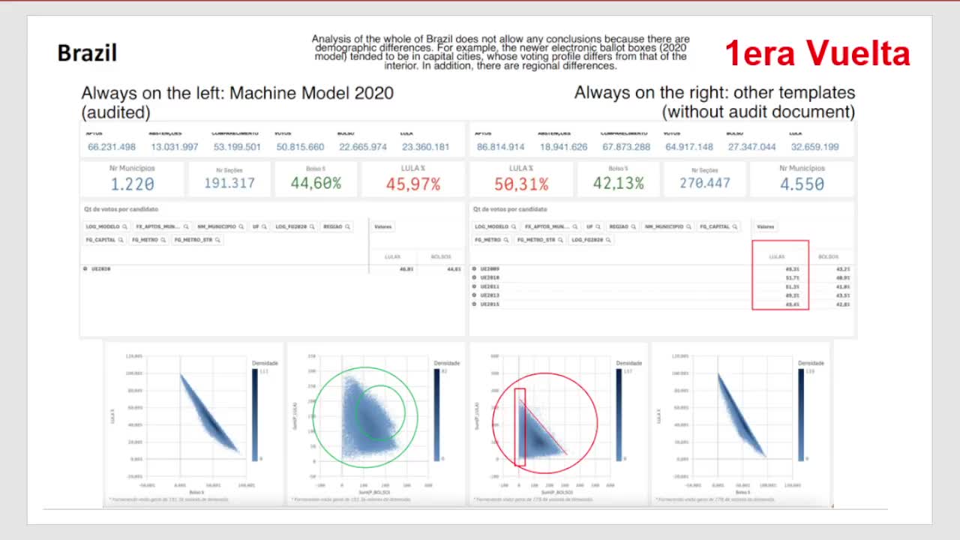Select the FX_APTOS_MUN field chip in right table
Viewport: 960px width, 540px height.
(551, 226)
